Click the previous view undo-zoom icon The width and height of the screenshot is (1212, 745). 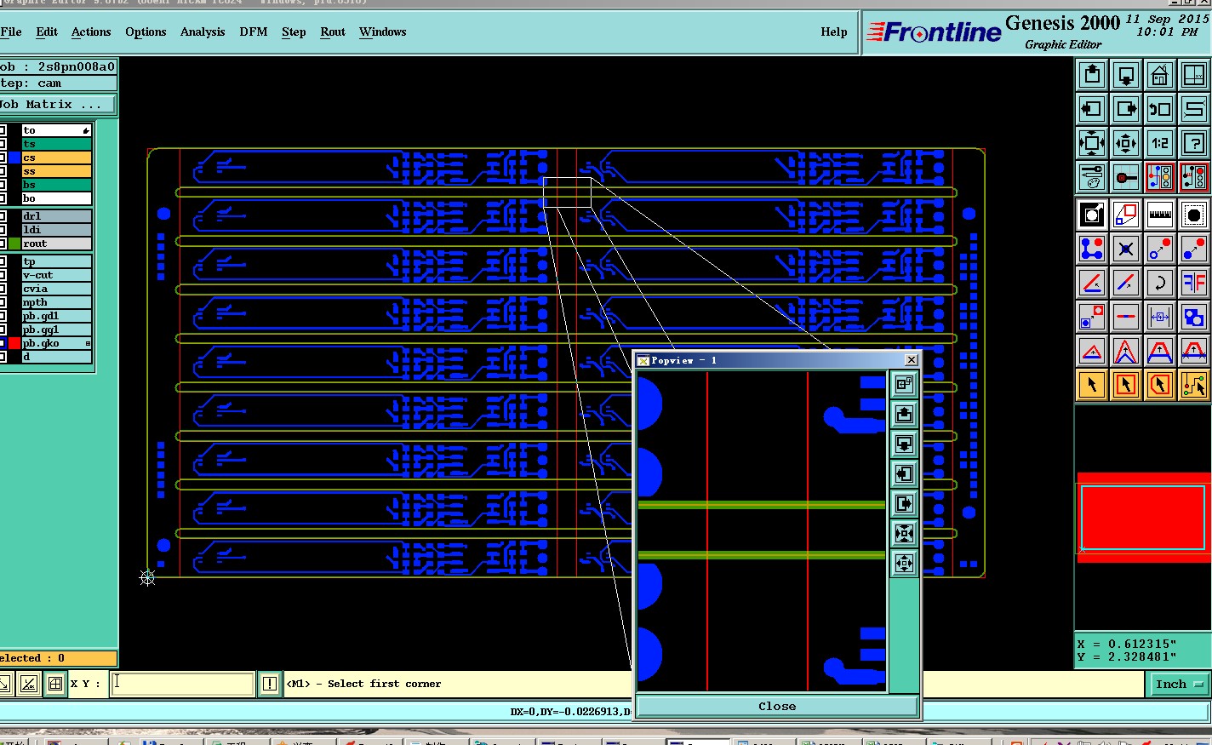tap(1160, 109)
